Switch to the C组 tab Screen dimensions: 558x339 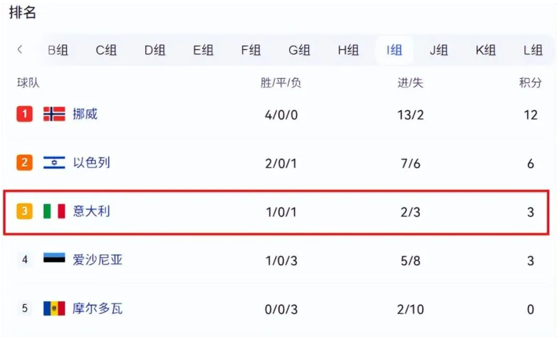pos(106,50)
